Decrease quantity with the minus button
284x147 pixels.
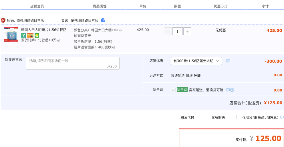168,31
